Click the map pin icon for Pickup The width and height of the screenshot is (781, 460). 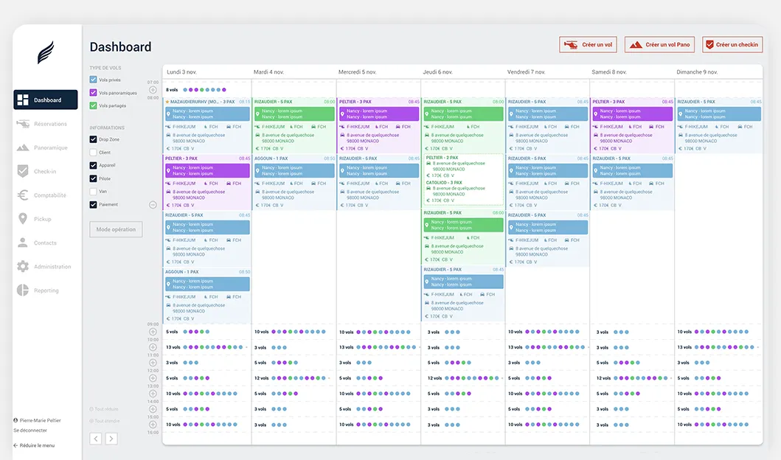click(x=22, y=218)
